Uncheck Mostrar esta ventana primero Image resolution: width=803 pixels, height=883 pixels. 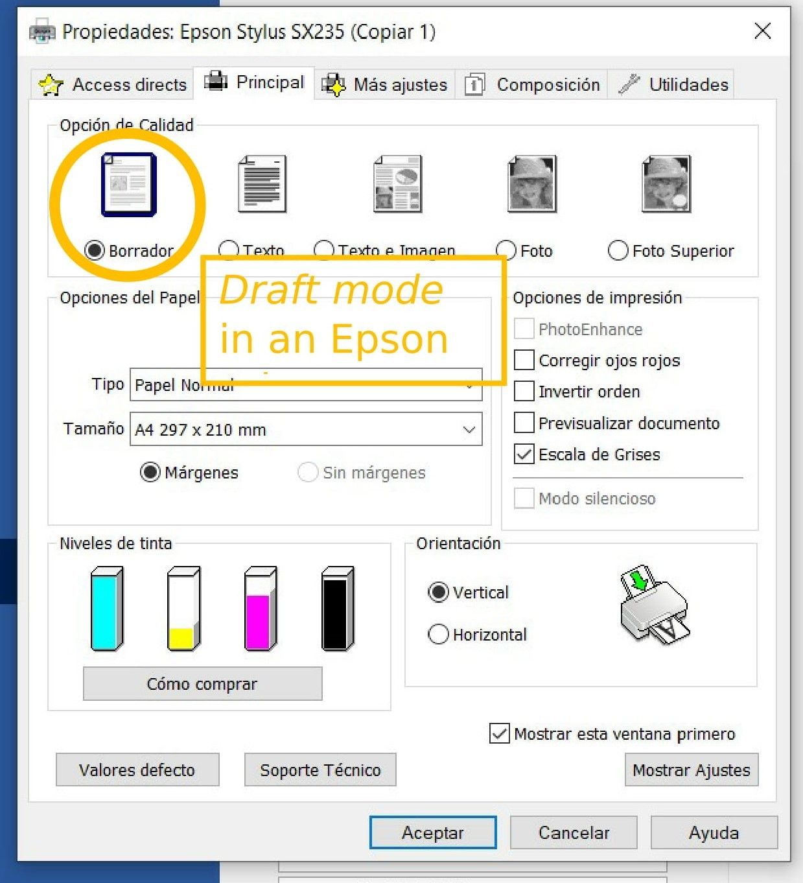[x=499, y=733]
